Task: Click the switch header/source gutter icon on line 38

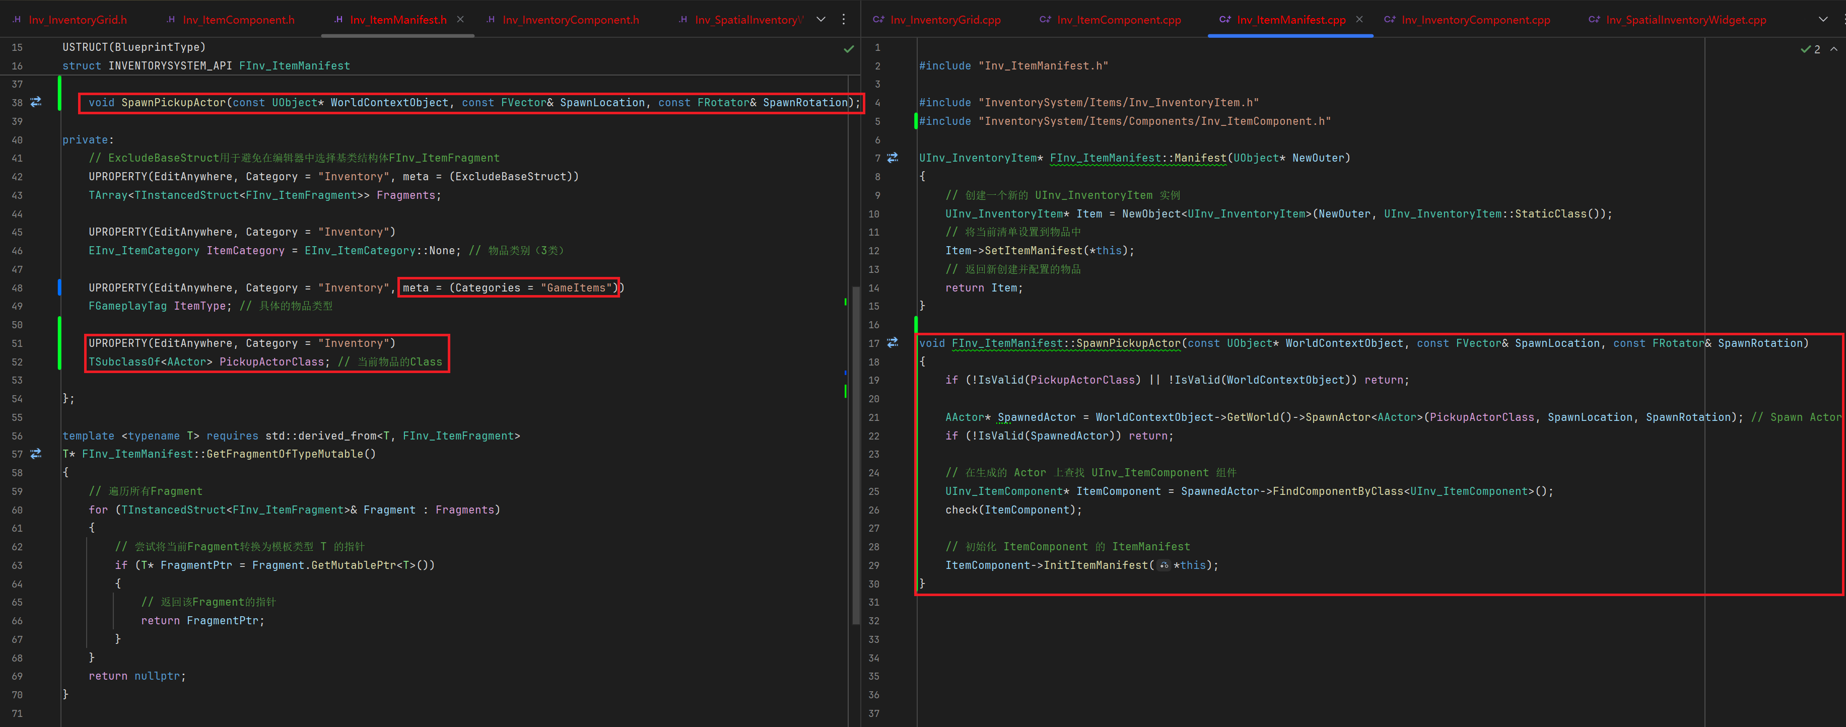Action: 36,102
